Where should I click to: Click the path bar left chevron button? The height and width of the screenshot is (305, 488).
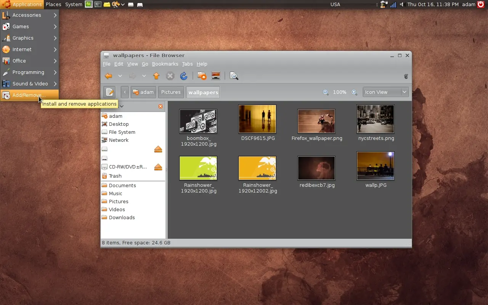(125, 92)
